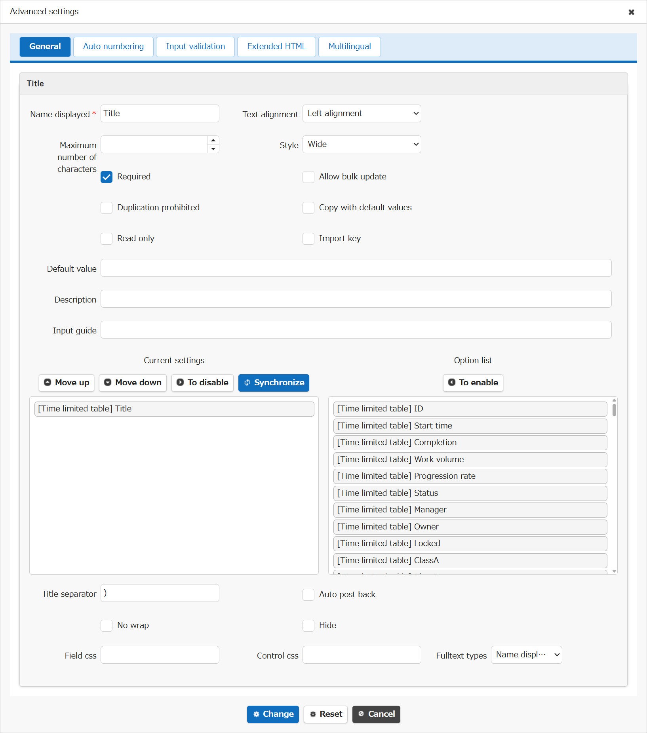Close the Advanced settings dialog
Screen dimensions: 647x733
point(631,12)
